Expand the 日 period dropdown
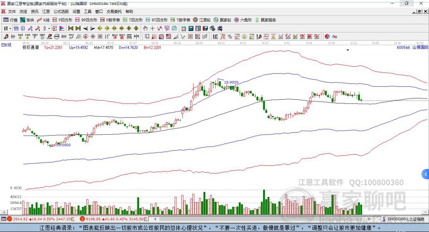 click(x=10, y=28)
